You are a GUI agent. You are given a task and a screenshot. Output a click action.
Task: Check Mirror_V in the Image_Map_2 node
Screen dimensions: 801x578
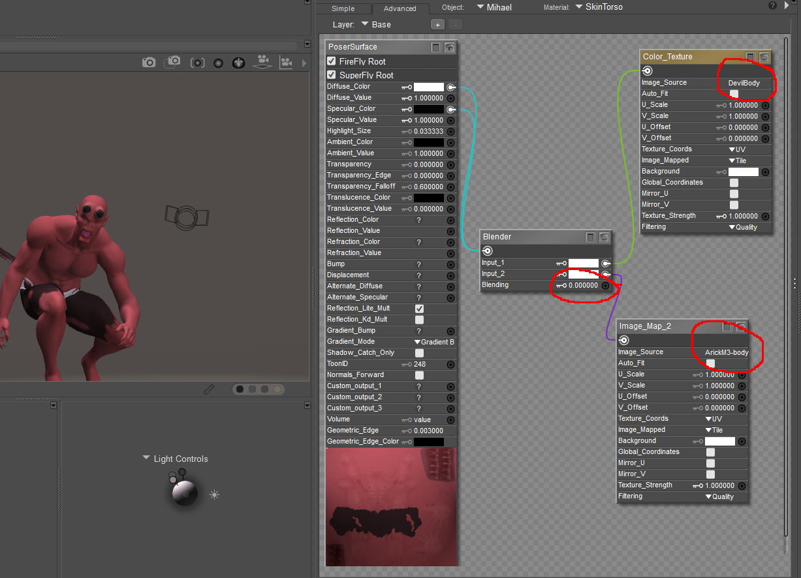(710, 474)
